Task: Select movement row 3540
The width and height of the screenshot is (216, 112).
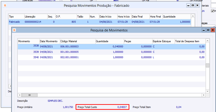Action: coord(112,57)
